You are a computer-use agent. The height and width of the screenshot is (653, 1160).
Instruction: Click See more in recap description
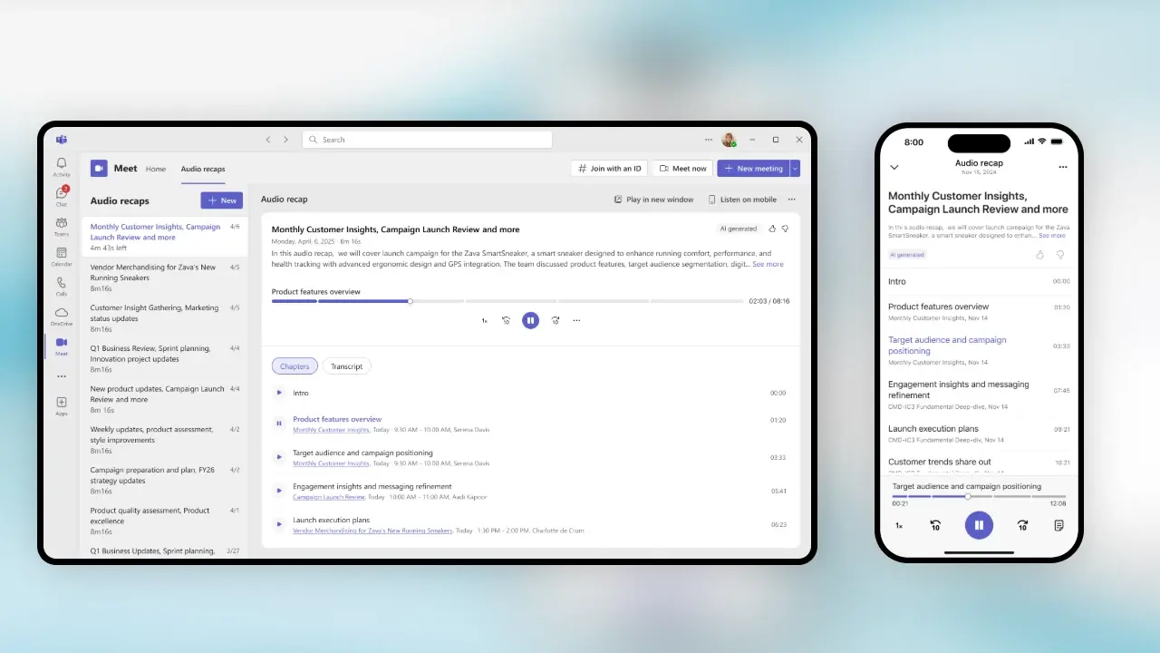point(768,264)
